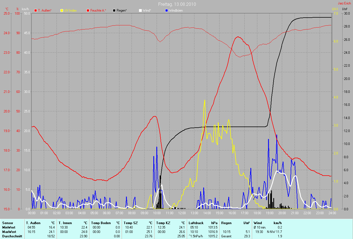
Task: Click the 12:00 time axis label
Action: [182, 213]
